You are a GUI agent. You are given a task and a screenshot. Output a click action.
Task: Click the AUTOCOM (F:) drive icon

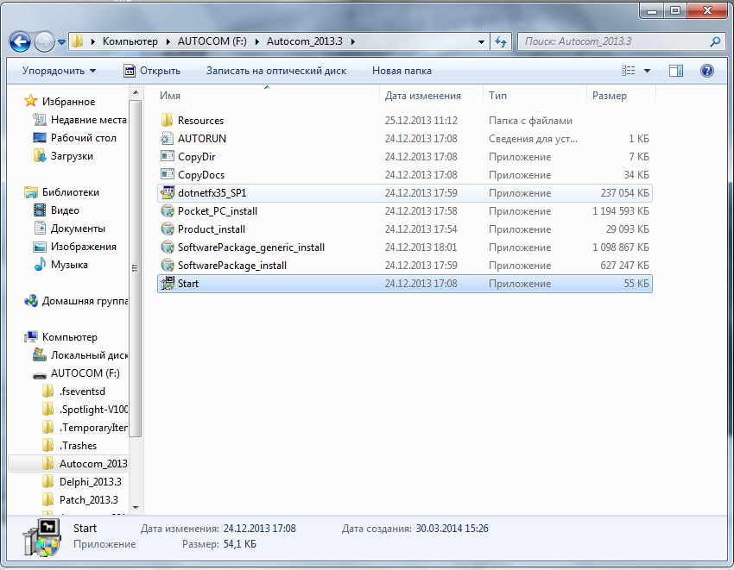point(40,374)
